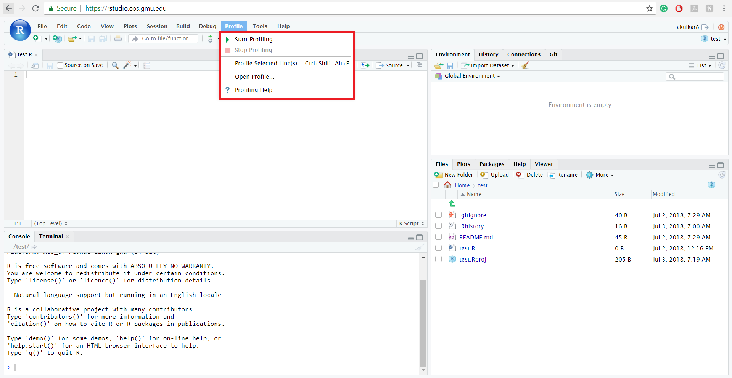Viewport: 732px width, 378px height.
Task: Open the new file dropdown arrow
Action: [x=46, y=39]
